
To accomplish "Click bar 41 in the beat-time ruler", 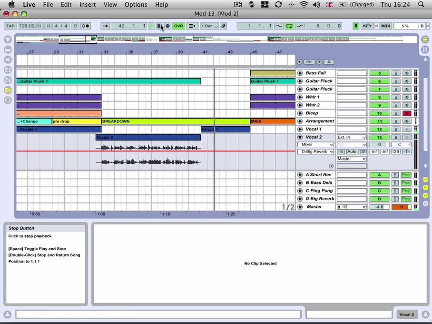I will [x=205, y=52].
